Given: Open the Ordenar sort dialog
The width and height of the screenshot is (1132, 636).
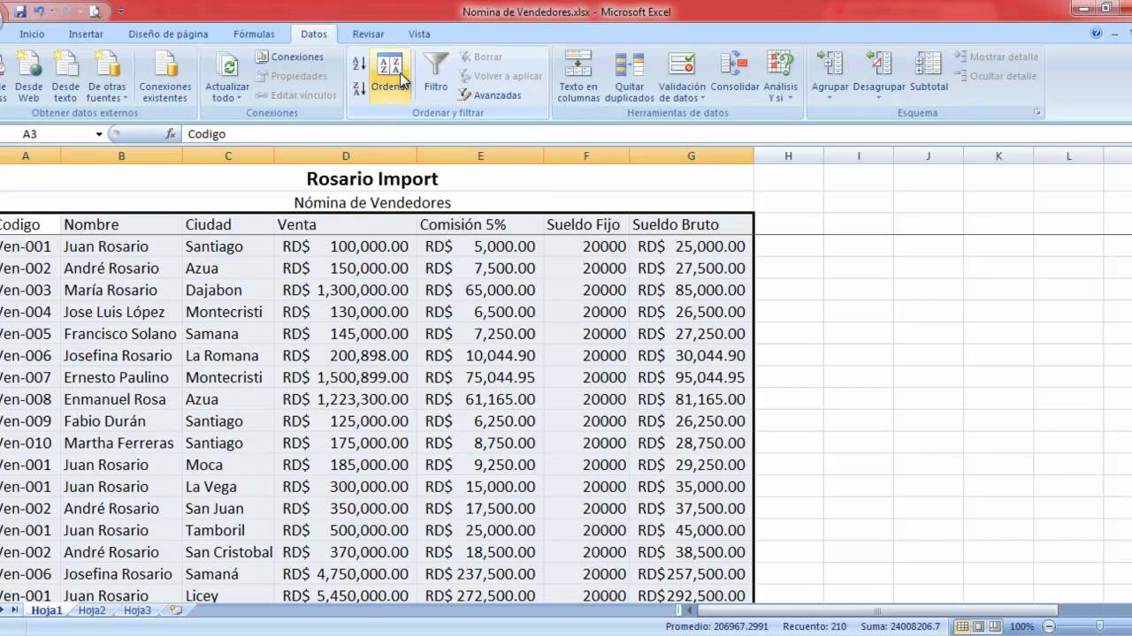Looking at the screenshot, I should pos(390,74).
